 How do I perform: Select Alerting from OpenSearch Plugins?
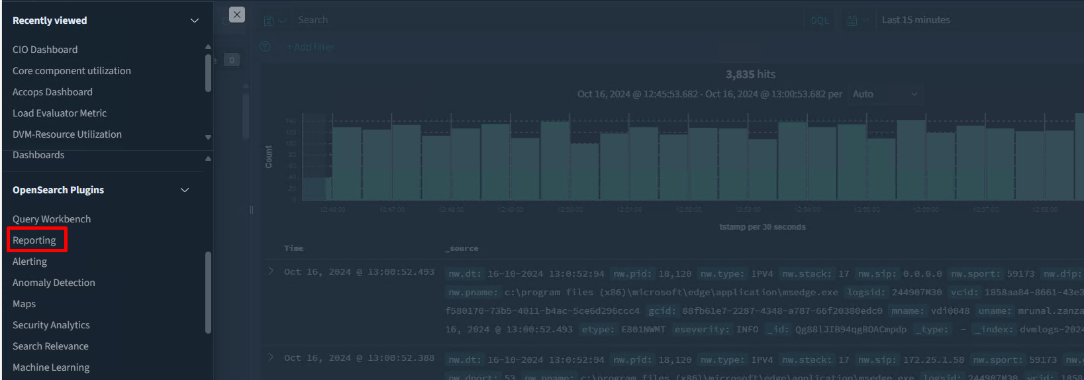click(30, 261)
